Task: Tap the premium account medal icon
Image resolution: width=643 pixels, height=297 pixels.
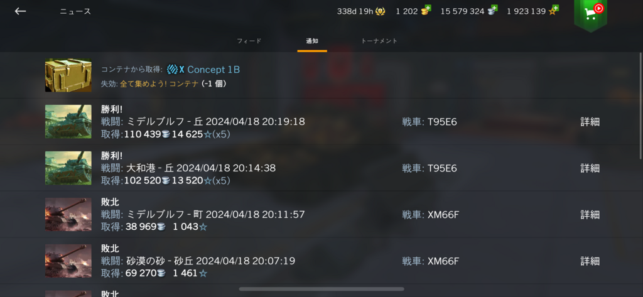Action: tap(380, 11)
